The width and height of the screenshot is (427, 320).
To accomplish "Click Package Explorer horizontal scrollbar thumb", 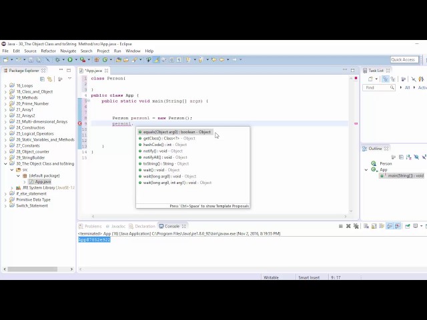I will click(x=33, y=269).
